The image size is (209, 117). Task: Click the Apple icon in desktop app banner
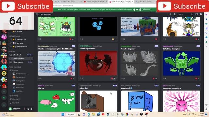point(134,9)
